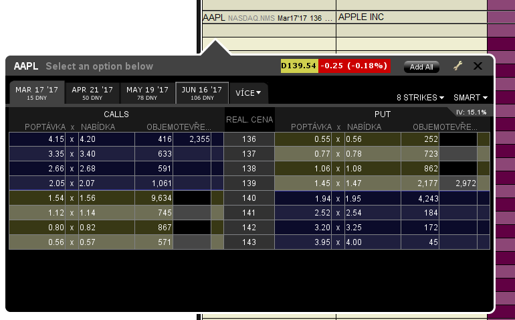Select put bid 1.45 at strike 139

point(303,183)
